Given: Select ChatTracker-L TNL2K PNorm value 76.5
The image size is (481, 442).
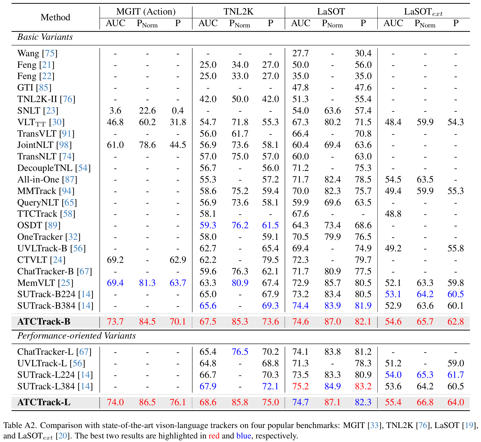Looking at the screenshot, I should 240,352.
